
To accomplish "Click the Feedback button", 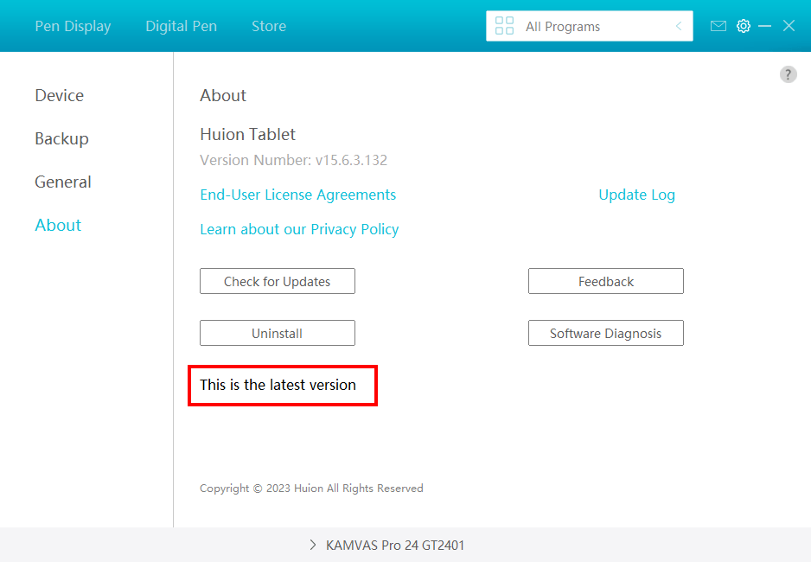I will (606, 281).
